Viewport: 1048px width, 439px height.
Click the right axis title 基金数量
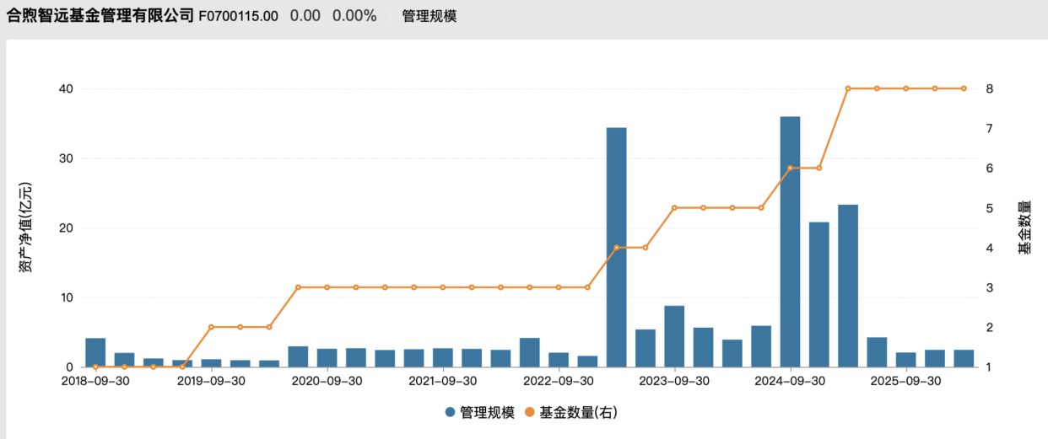point(1024,228)
